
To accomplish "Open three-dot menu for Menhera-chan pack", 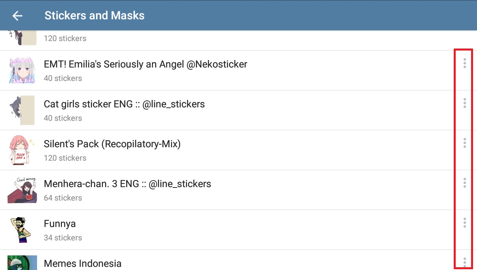I will click(x=465, y=183).
